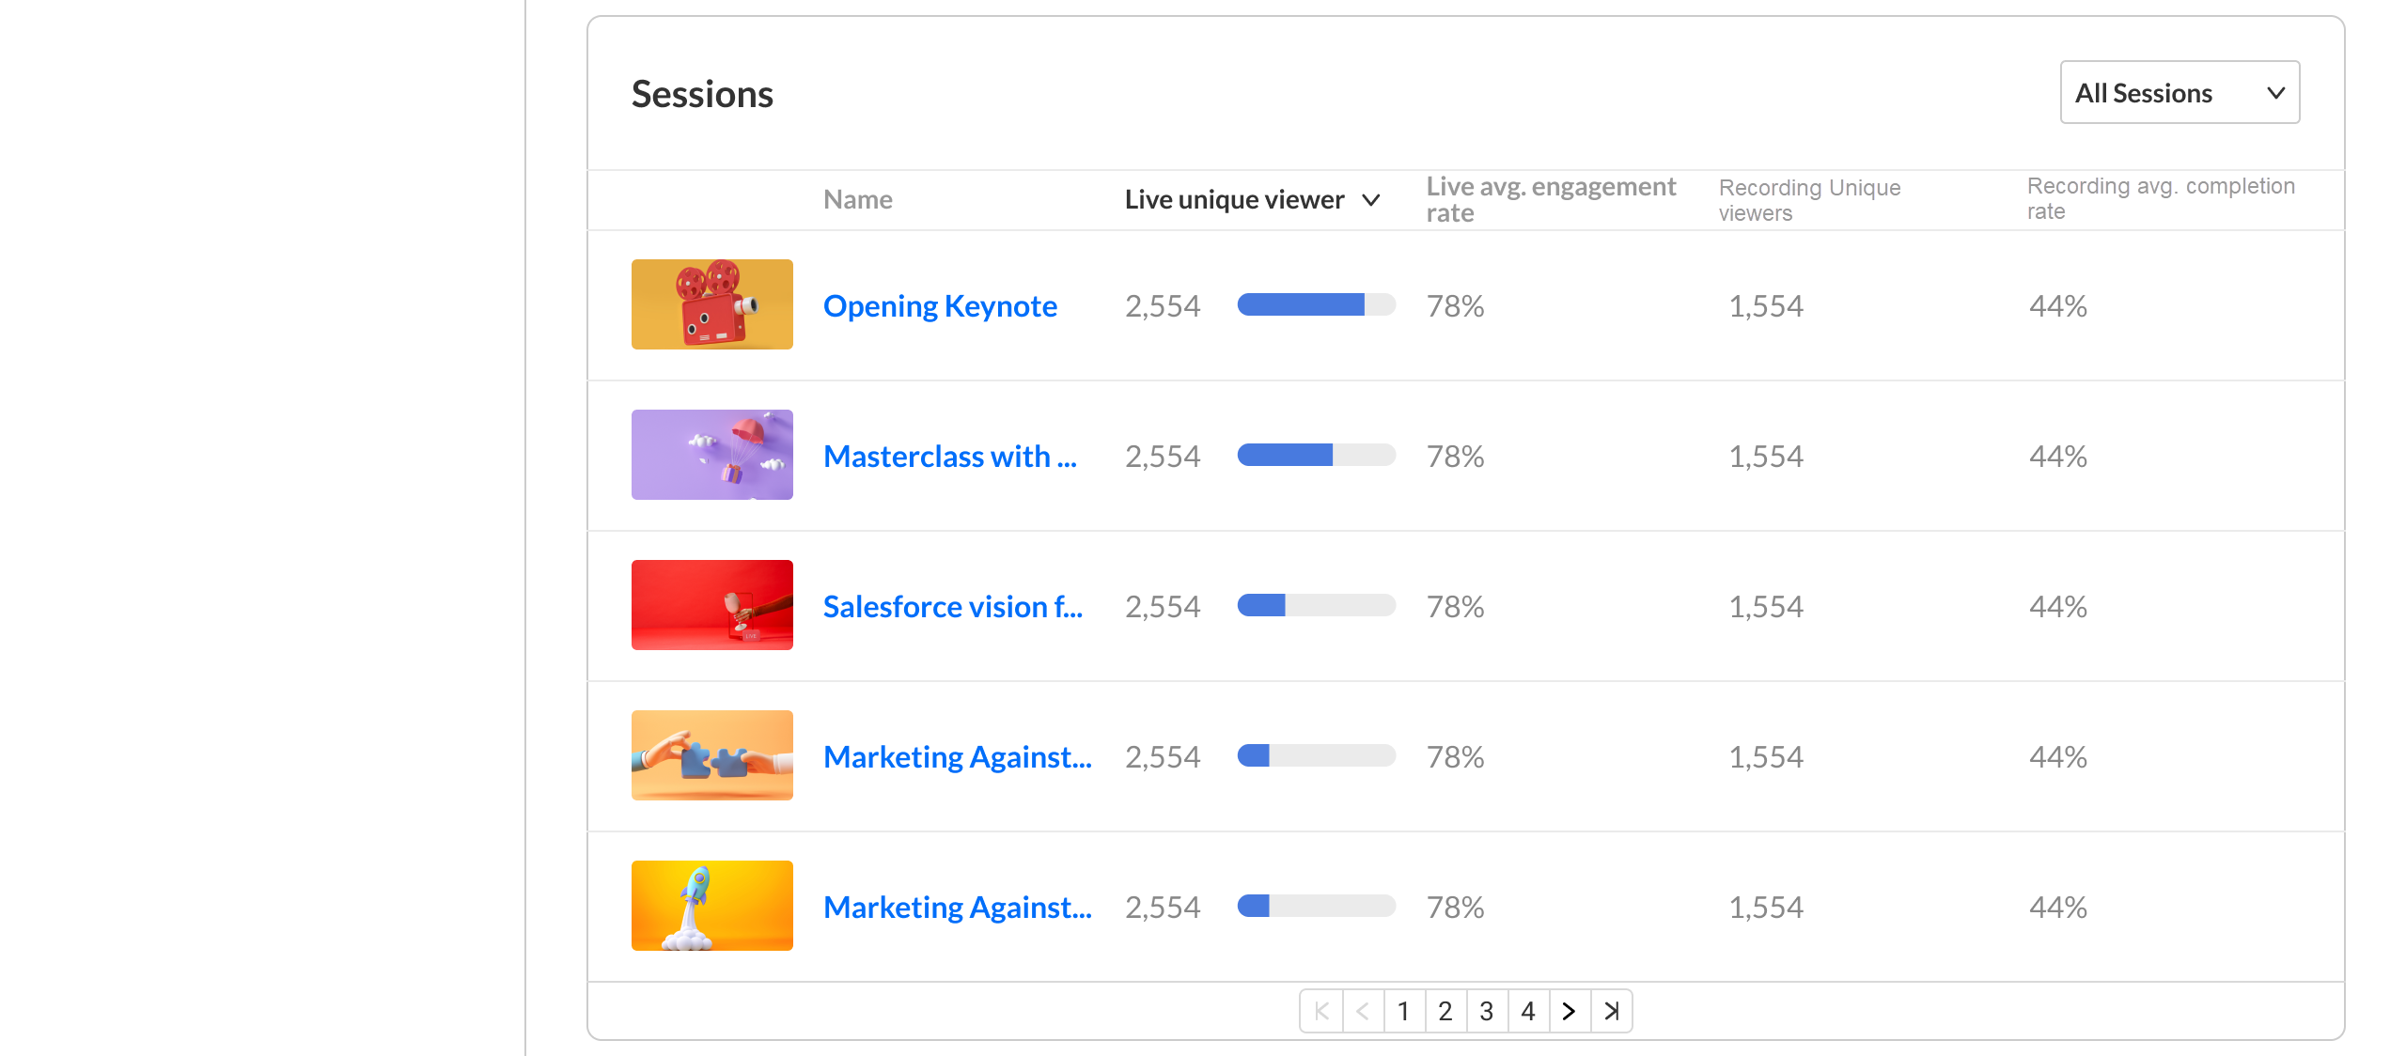Click Opening Keynote live viewer progress bar
Screen dimensions: 2406x1056
tap(1317, 304)
